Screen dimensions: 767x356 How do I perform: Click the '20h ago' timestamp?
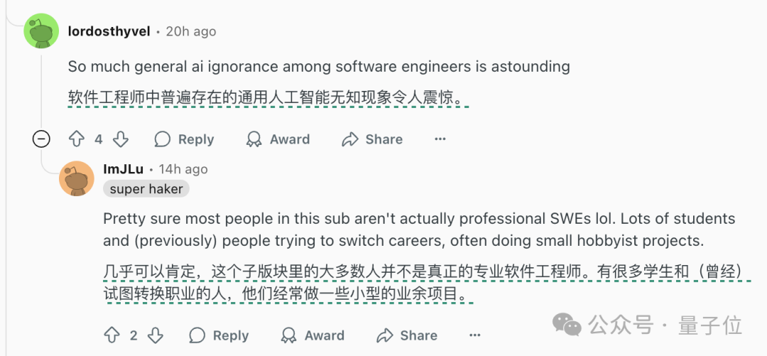[x=191, y=31]
